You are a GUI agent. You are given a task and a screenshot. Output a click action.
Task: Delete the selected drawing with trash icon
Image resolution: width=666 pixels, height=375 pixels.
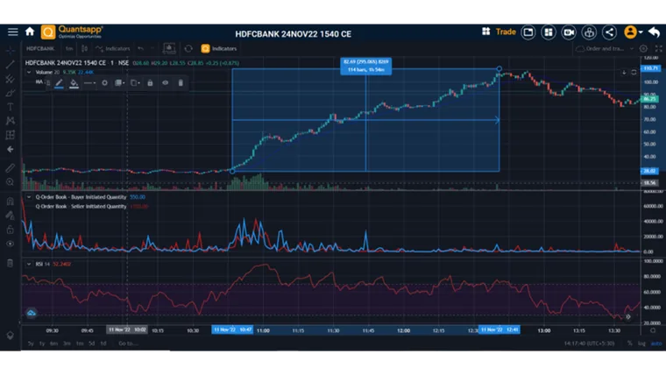coord(181,83)
